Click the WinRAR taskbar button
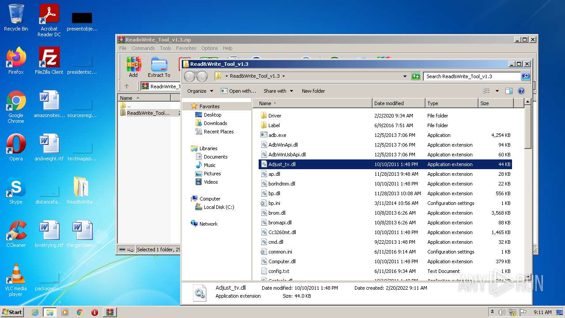 tap(109, 312)
